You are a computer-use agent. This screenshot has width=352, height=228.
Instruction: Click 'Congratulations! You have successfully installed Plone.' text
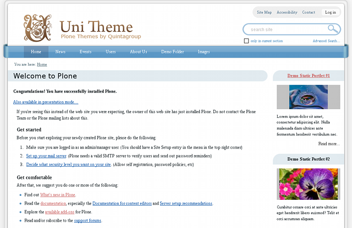coord(65,91)
